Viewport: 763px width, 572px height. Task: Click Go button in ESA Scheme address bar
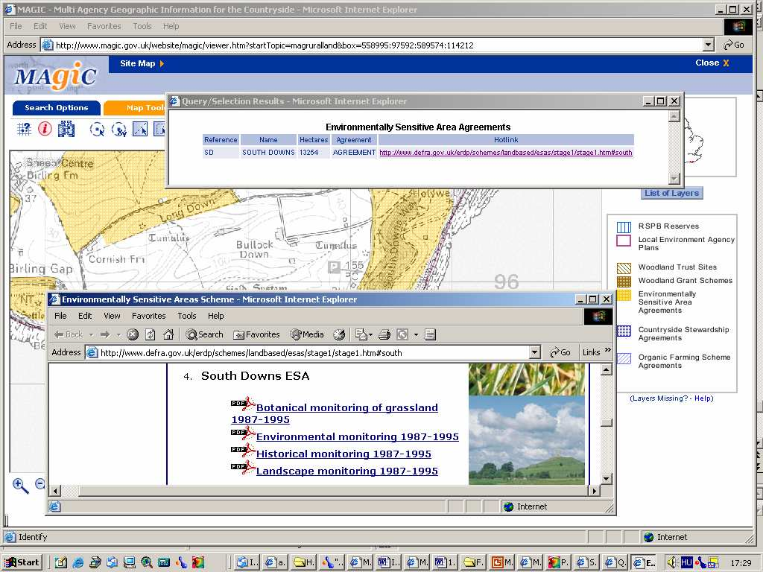(560, 352)
